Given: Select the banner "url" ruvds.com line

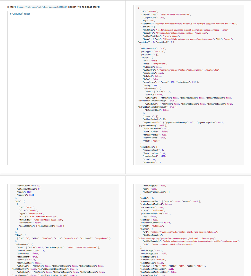Looking at the screenshot, I should (180, 232).
